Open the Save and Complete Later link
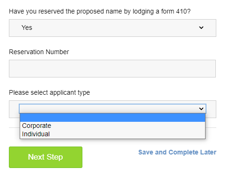 pos(177,152)
